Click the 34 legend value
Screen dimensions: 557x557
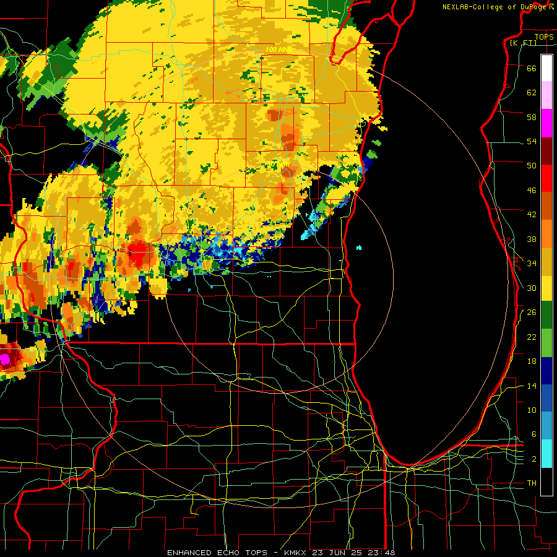(x=532, y=264)
